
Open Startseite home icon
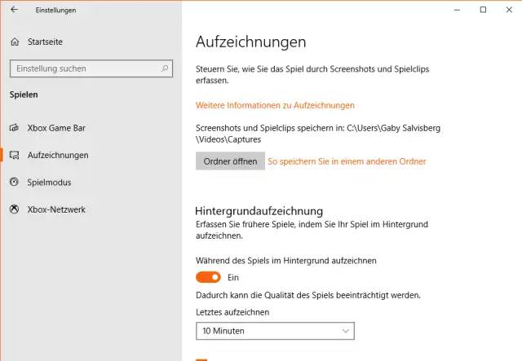[x=14, y=42]
